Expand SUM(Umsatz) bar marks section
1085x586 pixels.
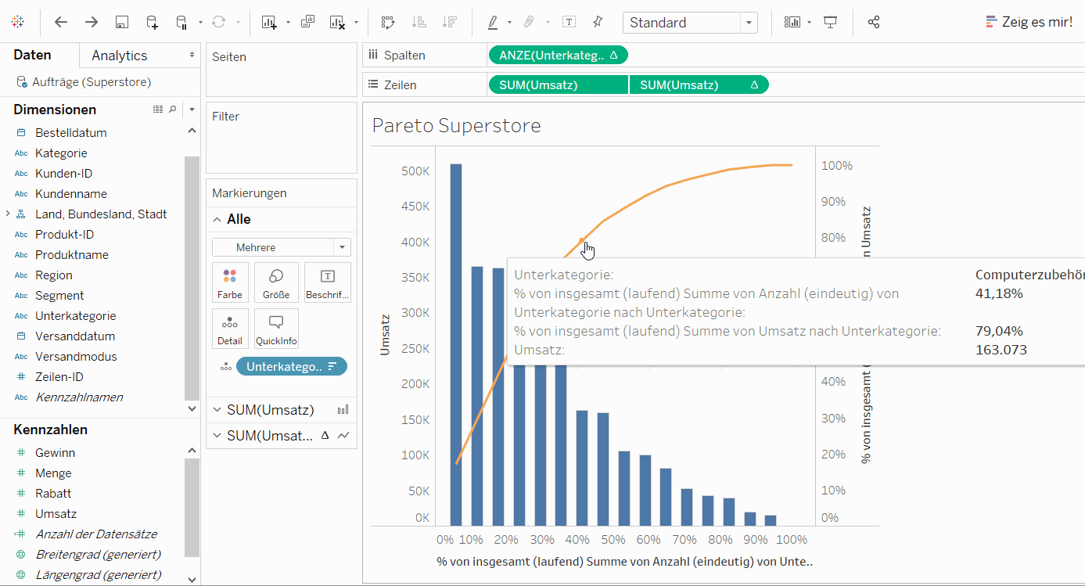(x=217, y=410)
